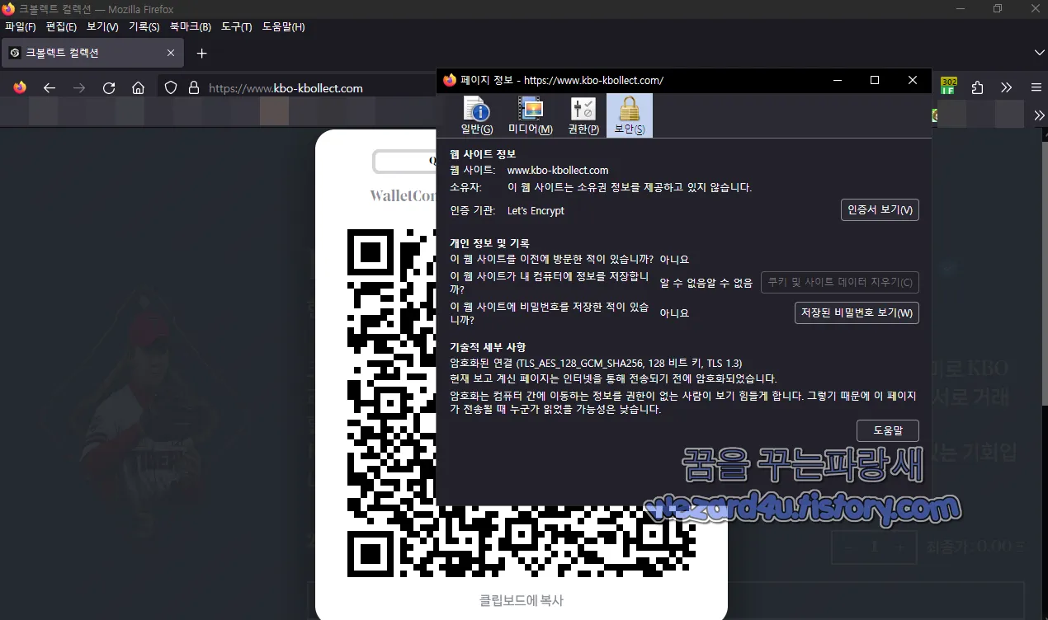
Task: Close the Page Info dialog
Action: pos(913,80)
